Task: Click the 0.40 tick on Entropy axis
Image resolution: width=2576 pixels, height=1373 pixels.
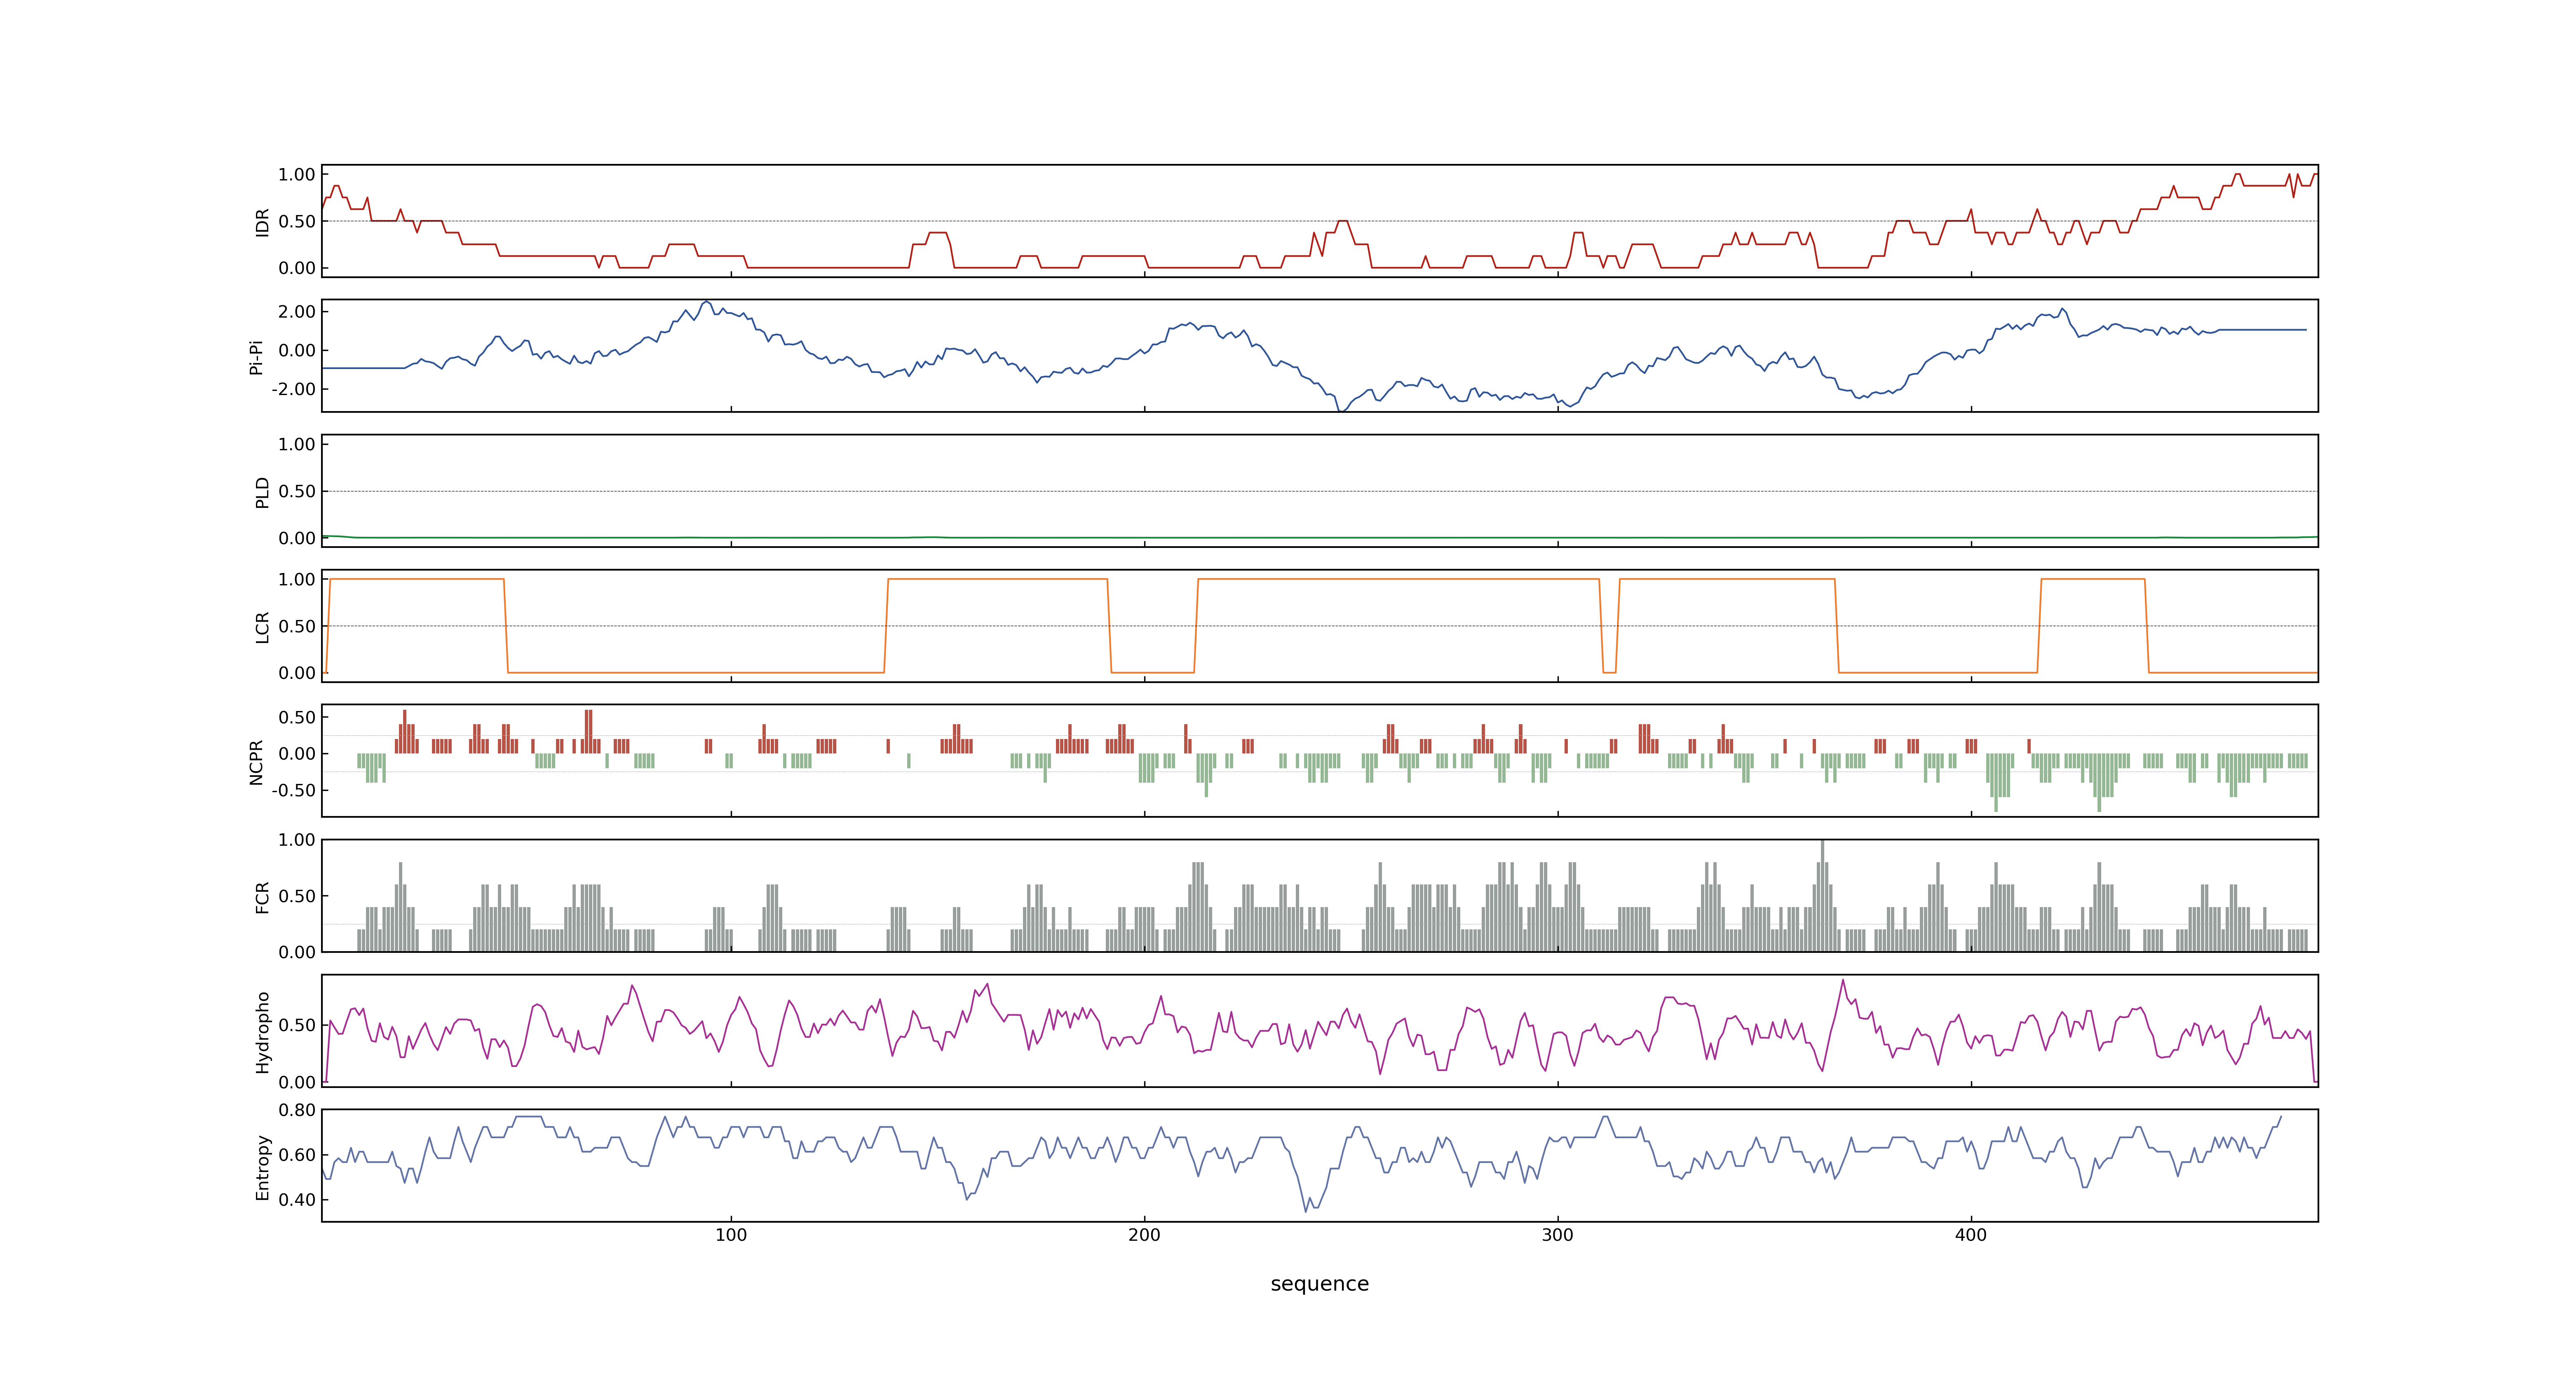Action: coord(297,1199)
